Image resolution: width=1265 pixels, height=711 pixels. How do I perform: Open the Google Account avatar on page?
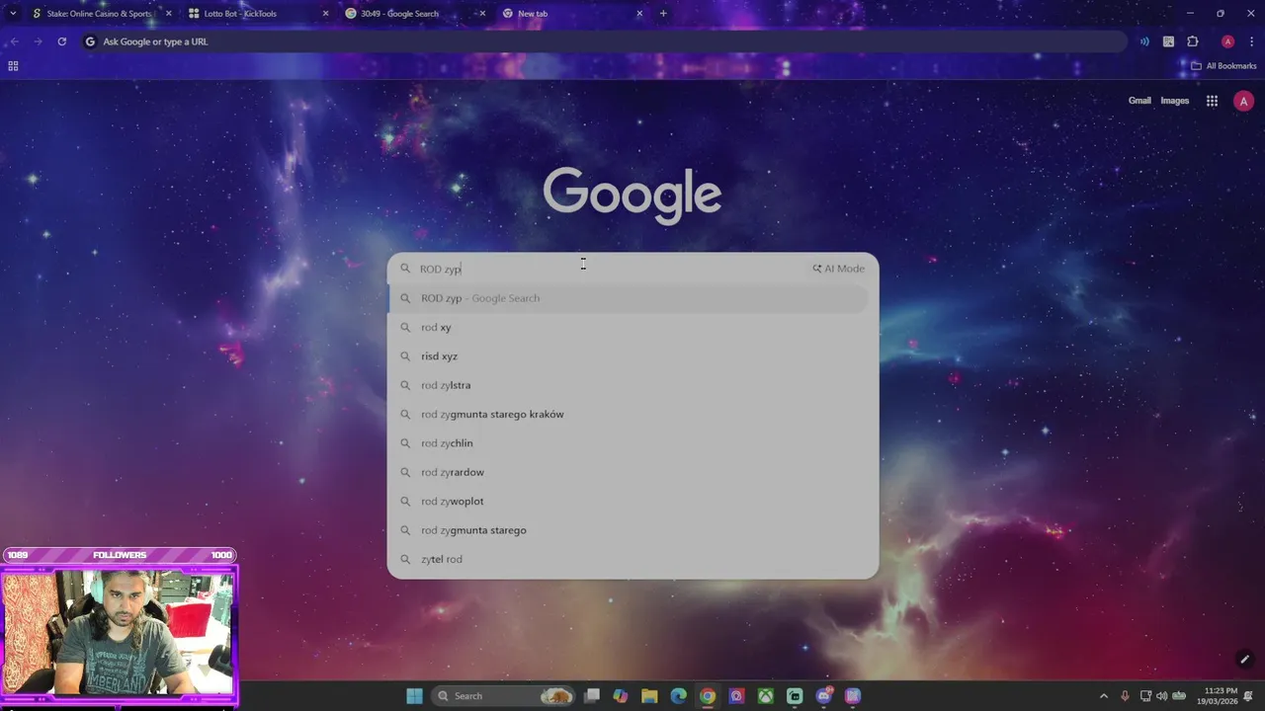(1243, 101)
